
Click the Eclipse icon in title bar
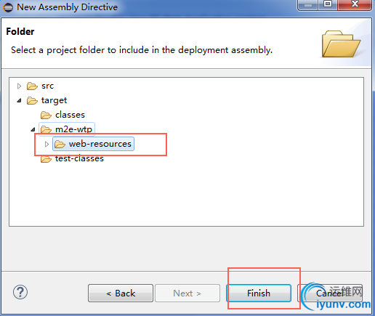click(x=8, y=7)
